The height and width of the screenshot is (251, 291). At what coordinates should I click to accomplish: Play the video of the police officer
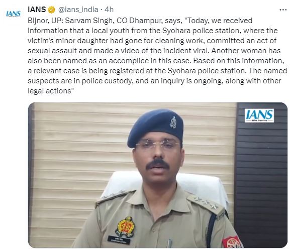pos(158,175)
